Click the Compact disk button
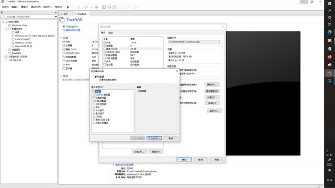 [212, 103]
